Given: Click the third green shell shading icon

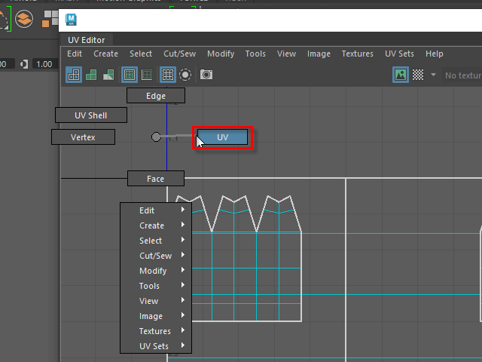Looking at the screenshot, I should coord(108,75).
